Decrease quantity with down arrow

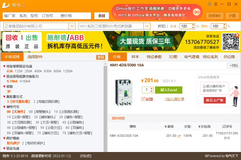pyautogui.click(x=151, y=91)
